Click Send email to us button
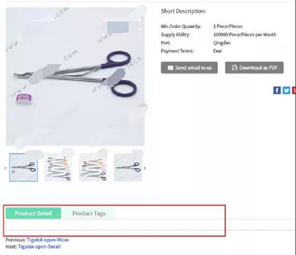Viewport: 296px width, 255px height. pyautogui.click(x=189, y=68)
